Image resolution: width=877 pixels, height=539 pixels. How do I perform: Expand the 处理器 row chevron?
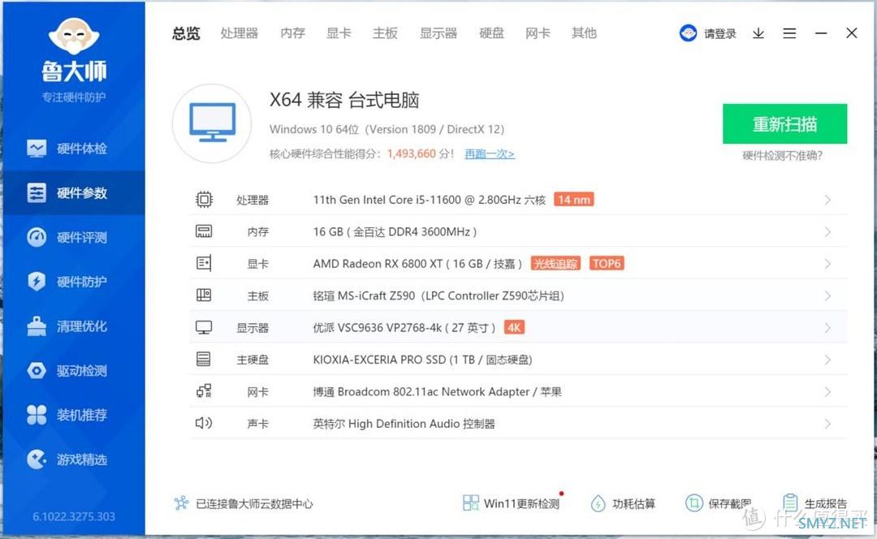[827, 200]
